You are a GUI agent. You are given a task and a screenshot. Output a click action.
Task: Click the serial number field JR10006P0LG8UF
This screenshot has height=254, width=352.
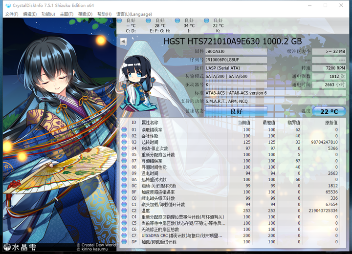236,60
